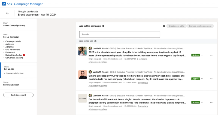This screenshot has height=115, width=218.
Task: Click All placements available on 2023 worst year ad
Action: (98, 62)
